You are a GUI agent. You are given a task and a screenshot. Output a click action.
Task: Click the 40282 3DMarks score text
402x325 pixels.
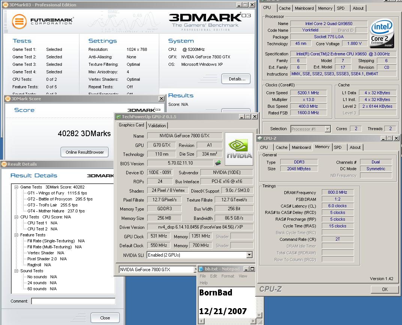pos(84,133)
